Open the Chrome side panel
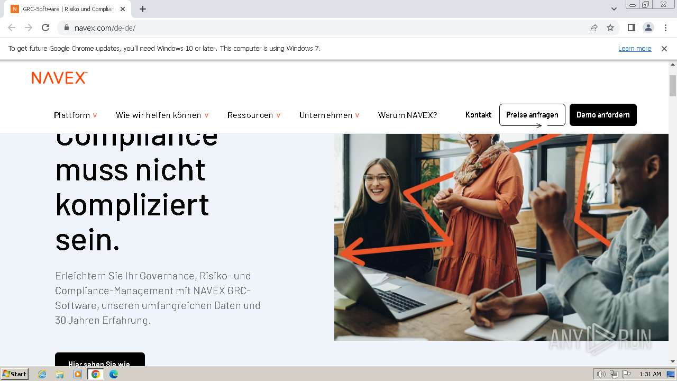The width and height of the screenshot is (677, 381). [x=631, y=28]
